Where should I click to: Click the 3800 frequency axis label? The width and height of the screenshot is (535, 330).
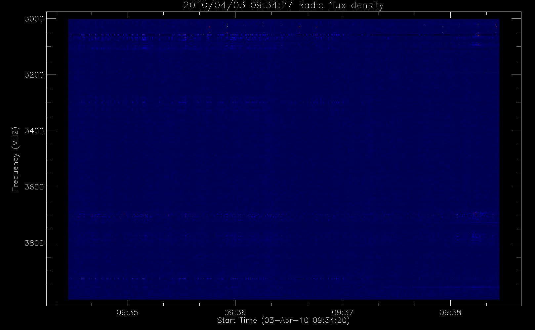coord(34,243)
